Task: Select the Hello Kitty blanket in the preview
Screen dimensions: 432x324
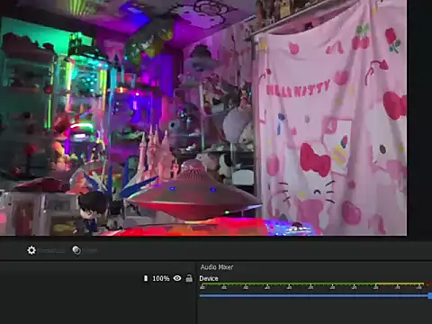Action: (x=331, y=120)
